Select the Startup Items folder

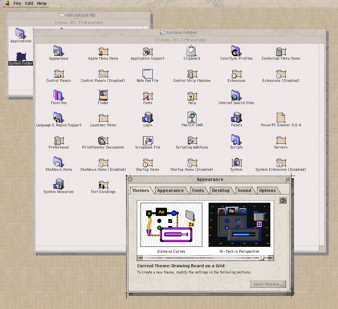click(148, 162)
